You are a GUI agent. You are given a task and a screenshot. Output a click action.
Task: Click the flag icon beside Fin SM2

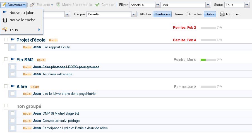click(x=13, y=59)
